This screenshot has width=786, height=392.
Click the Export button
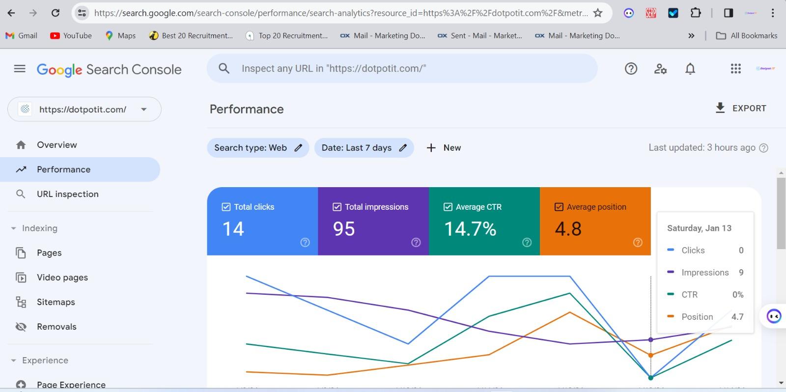741,108
